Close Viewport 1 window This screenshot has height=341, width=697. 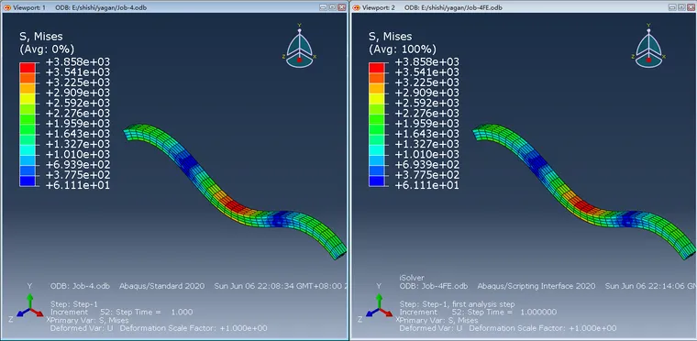[341, 7]
